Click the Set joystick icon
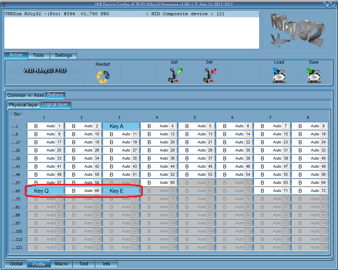 (x=209, y=75)
